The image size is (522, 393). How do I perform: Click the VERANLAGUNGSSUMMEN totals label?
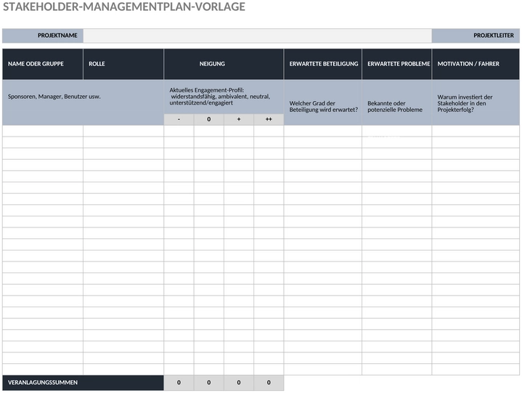(x=83, y=383)
